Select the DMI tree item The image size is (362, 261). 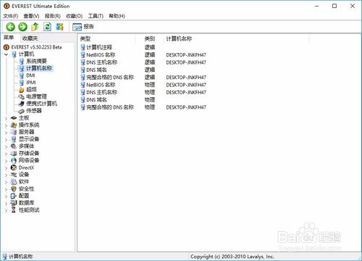(30, 75)
